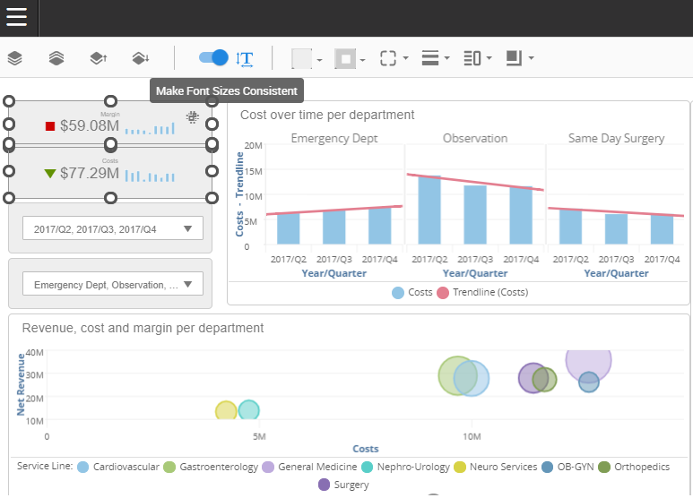
Task: Toggle the Trendline (Costs) legend item
Action: (482, 292)
